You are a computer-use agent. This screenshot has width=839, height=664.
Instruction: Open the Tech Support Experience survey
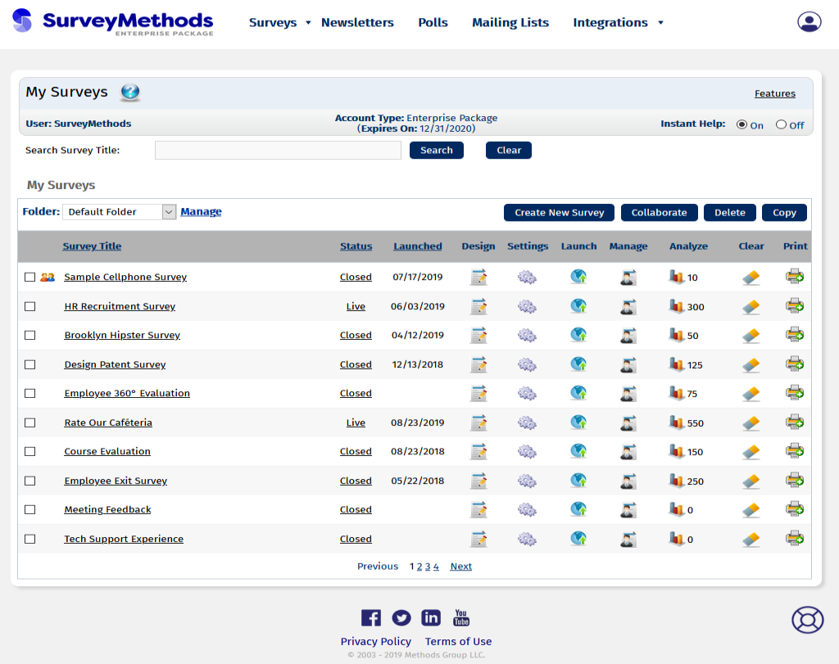click(124, 539)
